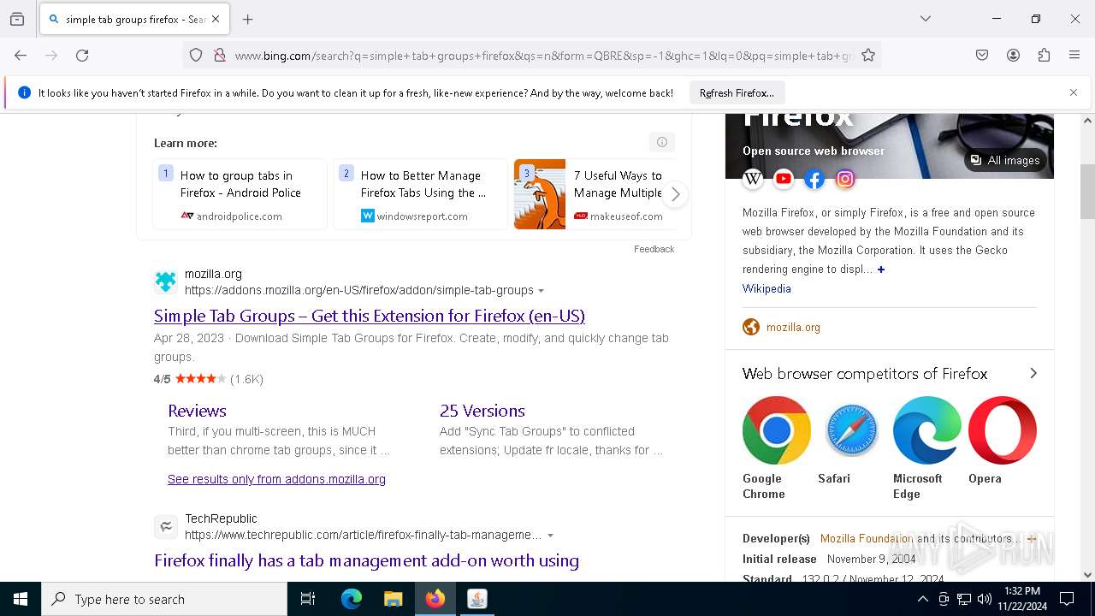
Task: Click Refresh Firefox button
Action: click(x=737, y=92)
